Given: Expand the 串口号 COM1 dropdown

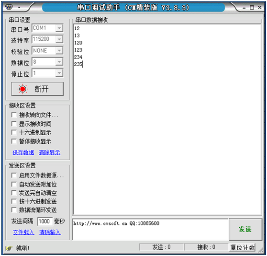Looking at the screenshot, I should (x=59, y=28).
